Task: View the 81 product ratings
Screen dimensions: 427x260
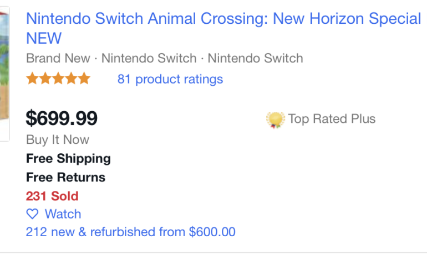Action: click(x=170, y=79)
